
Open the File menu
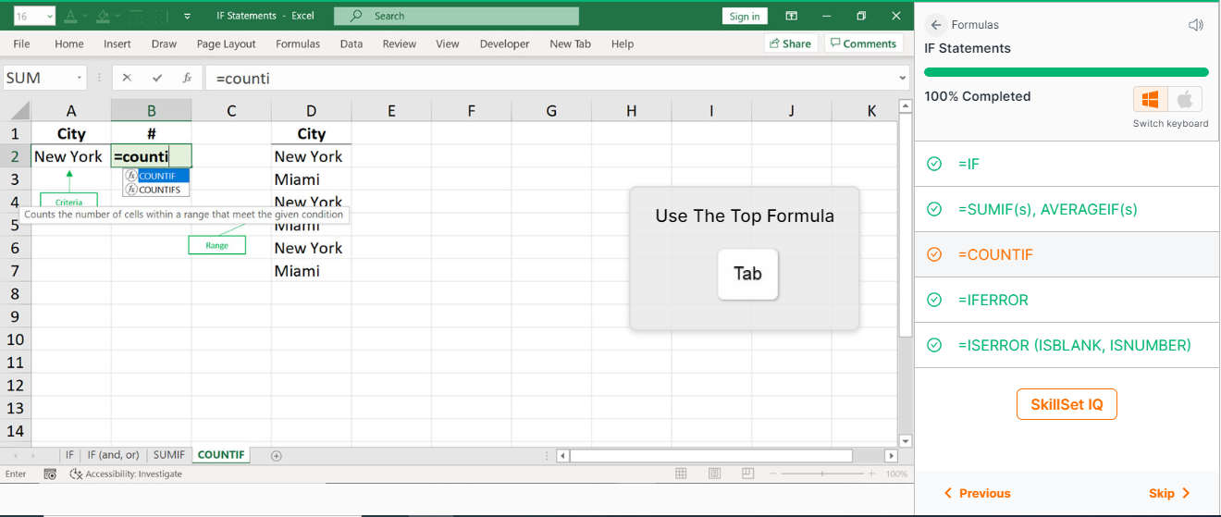point(21,43)
